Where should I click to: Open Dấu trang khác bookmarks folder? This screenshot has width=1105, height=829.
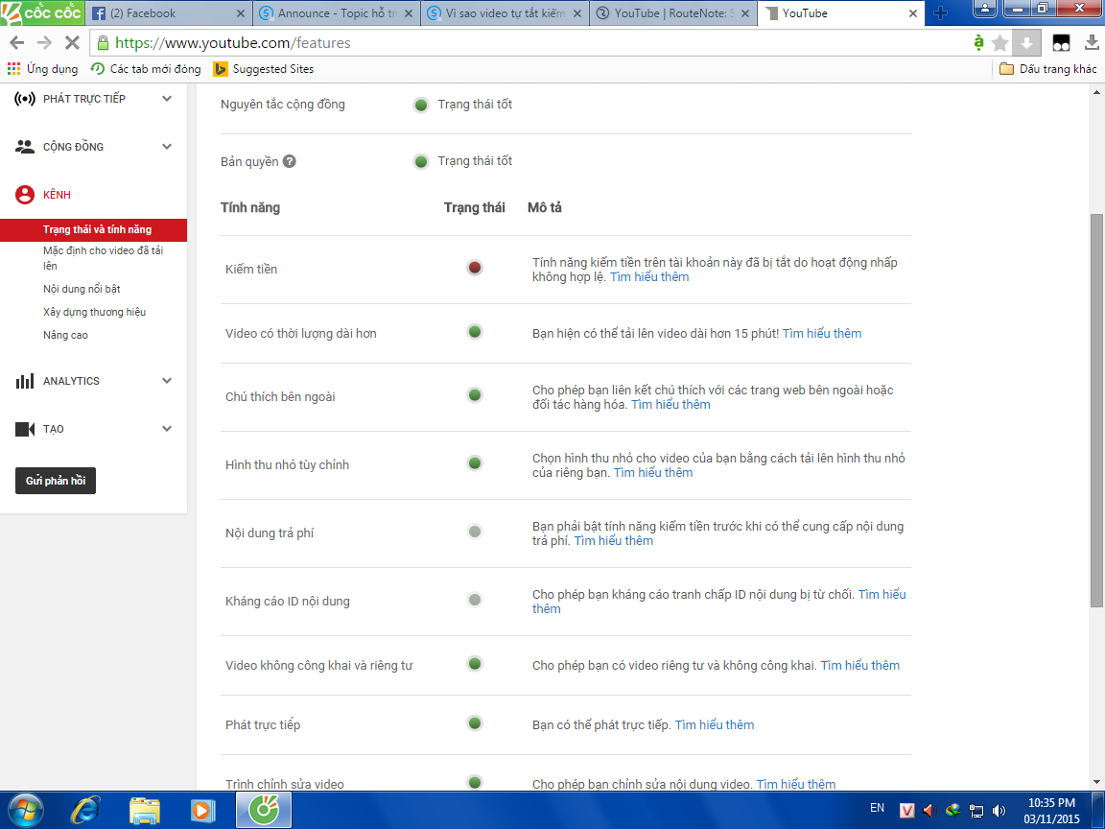[x=1047, y=69]
